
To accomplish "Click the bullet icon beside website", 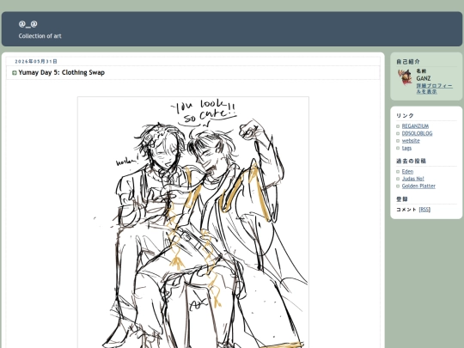I will [398, 141].
